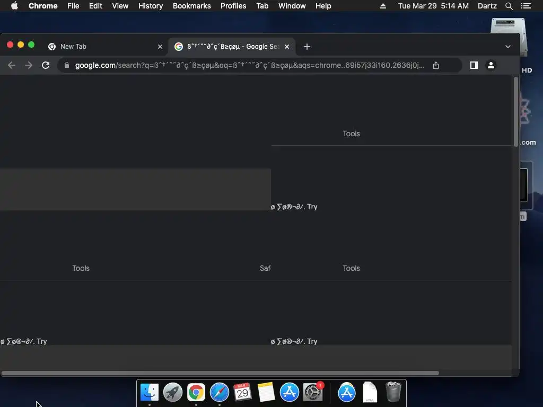Click the upper right Tools button
Image resolution: width=543 pixels, height=407 pixels.
point(351,134)
